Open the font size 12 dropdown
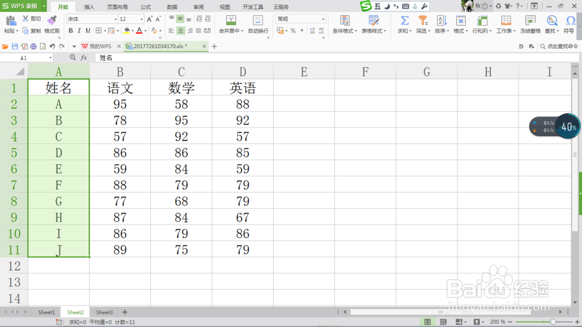 [x=141, y=19]
